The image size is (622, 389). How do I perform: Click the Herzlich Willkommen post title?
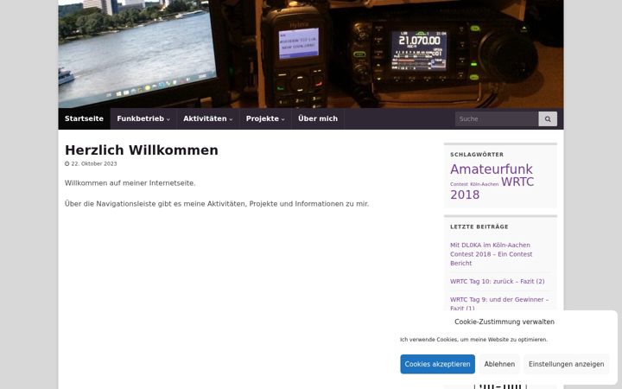point(142,150)
